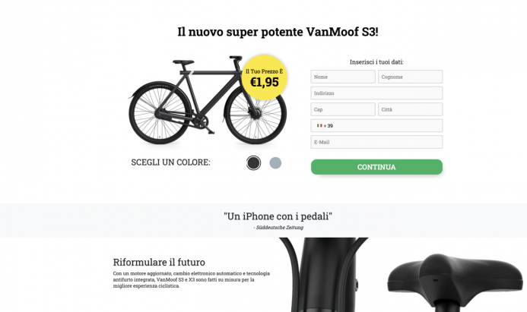Click the Italian flag country code icon

[x=319, y=125]
